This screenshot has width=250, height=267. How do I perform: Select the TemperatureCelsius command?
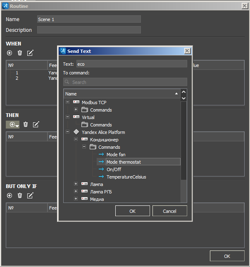click(126, 177)
